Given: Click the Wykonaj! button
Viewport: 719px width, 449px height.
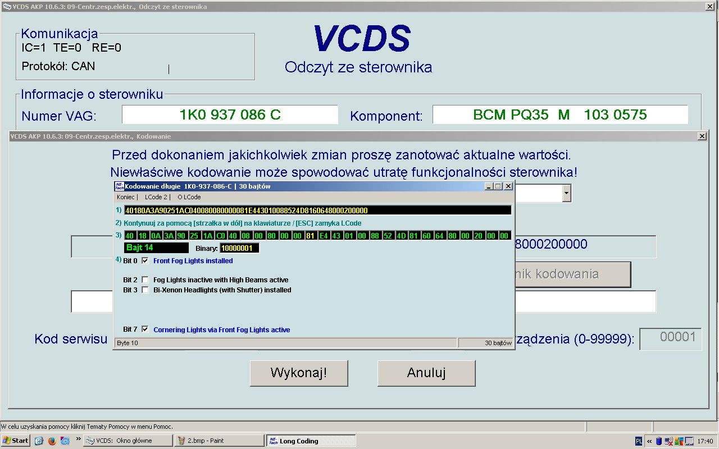Looking at the screenshot, I should coord(299,373).
